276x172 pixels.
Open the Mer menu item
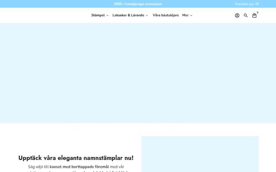point(185,15)
